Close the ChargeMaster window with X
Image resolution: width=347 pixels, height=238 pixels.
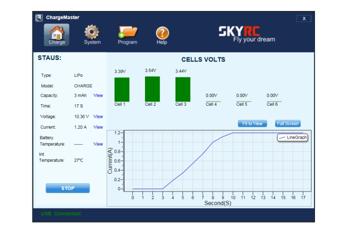point(303,18)
